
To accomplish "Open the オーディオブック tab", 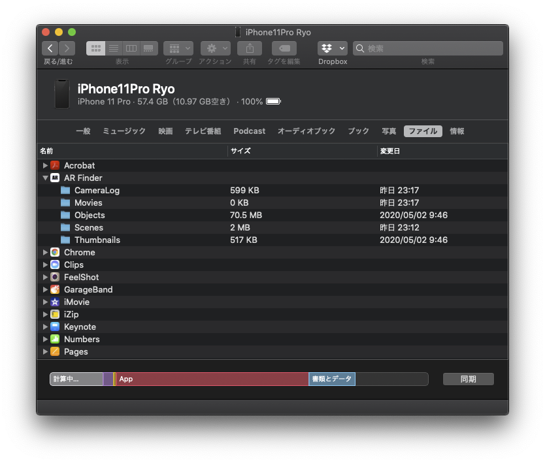I will pyautogui.click(x=306, y=131).
